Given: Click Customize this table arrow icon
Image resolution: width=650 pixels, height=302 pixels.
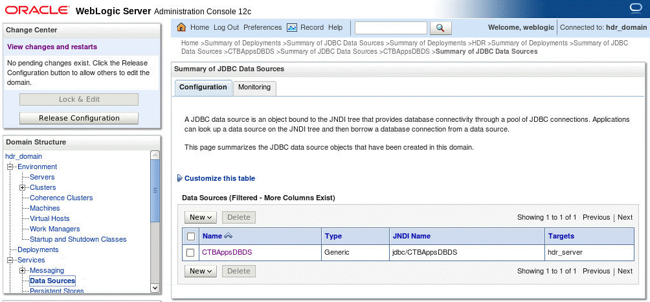Looking at the screenshot, I should (180, 178).
